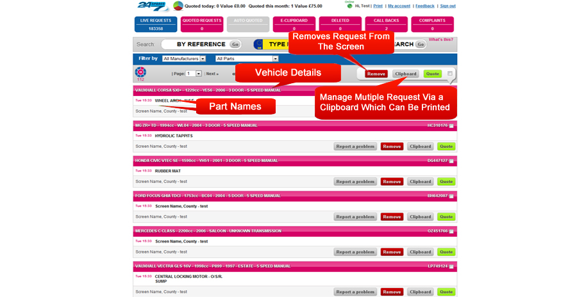Click the By Reference search field
This screenshot has width=577, height=297.
201,44
